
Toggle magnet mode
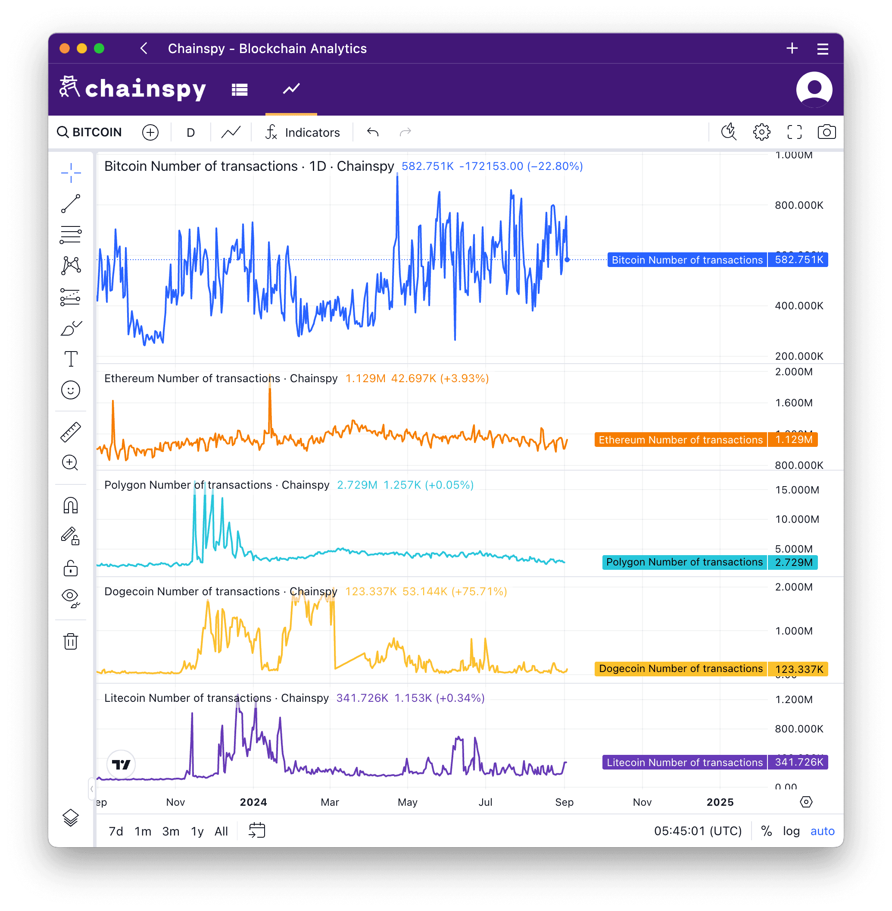click(71, 506)
